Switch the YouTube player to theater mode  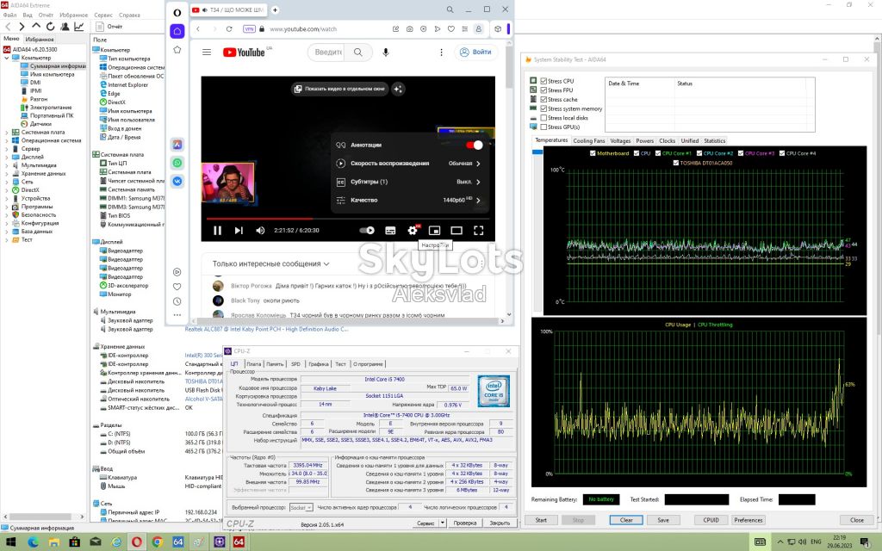click(457, 231)
